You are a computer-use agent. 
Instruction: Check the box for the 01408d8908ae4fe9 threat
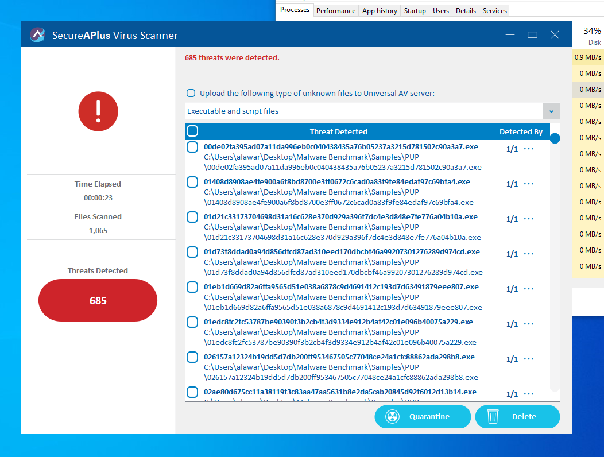[x=192, y=182]
